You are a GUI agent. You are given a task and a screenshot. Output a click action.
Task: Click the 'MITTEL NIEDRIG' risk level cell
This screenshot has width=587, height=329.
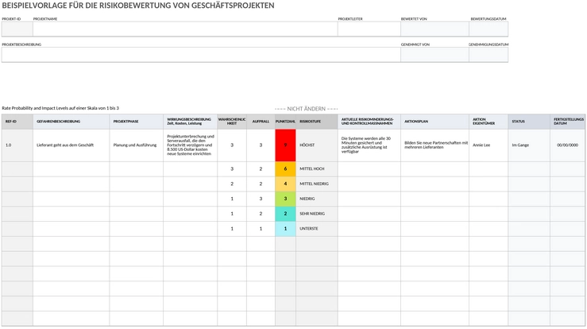317,184
